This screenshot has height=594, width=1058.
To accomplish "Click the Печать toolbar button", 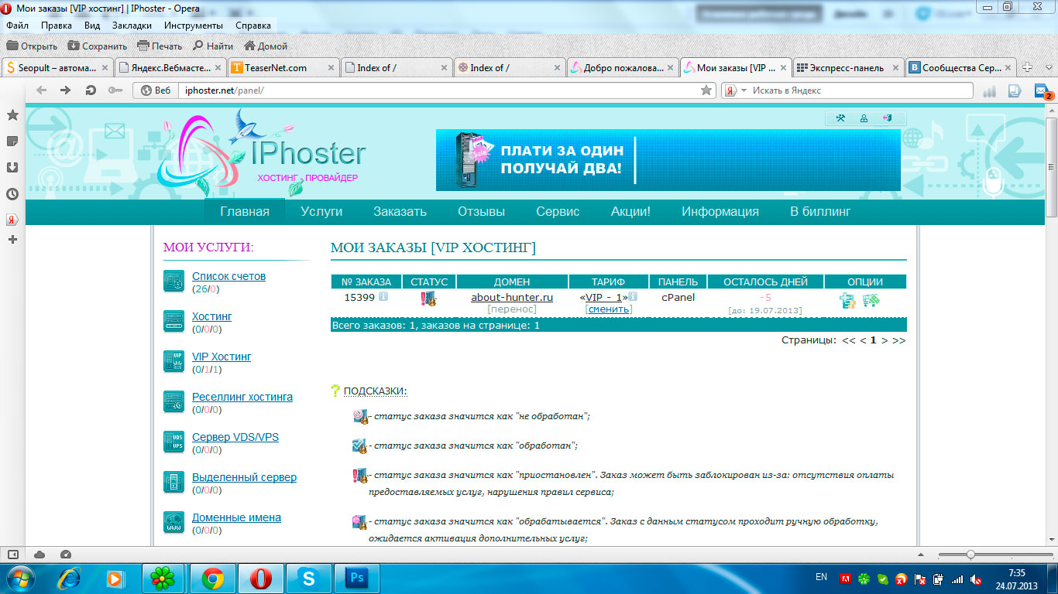I will (x=160, y=46).
